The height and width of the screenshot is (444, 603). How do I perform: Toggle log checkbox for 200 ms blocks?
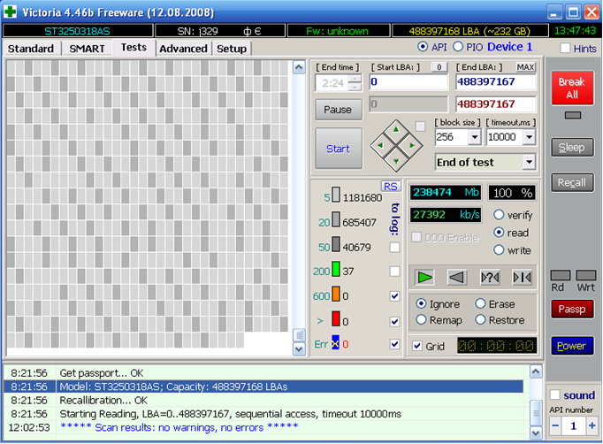tap(394, 272)
